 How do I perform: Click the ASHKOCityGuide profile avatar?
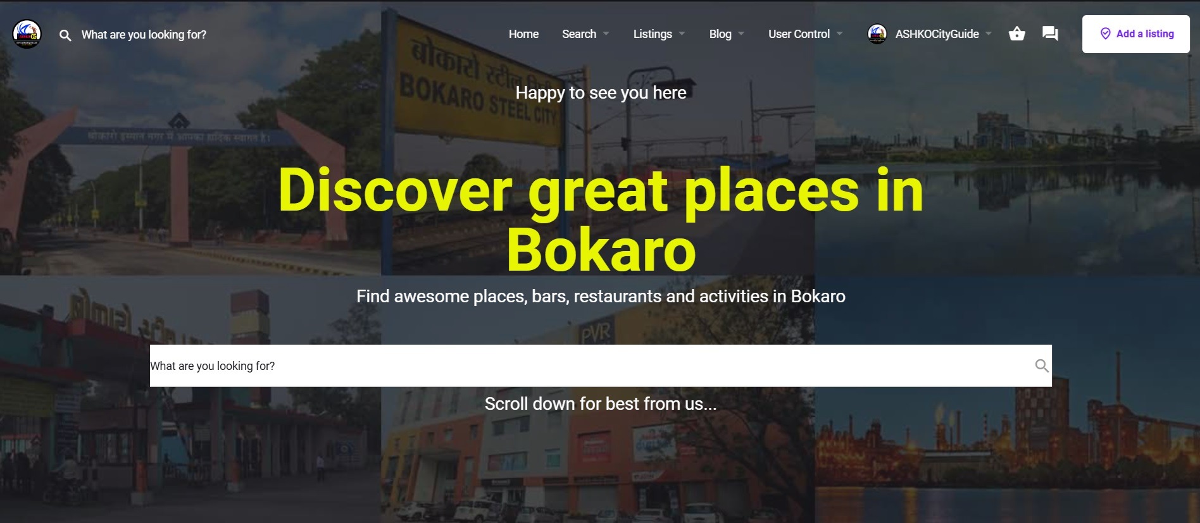click(877, 34)
